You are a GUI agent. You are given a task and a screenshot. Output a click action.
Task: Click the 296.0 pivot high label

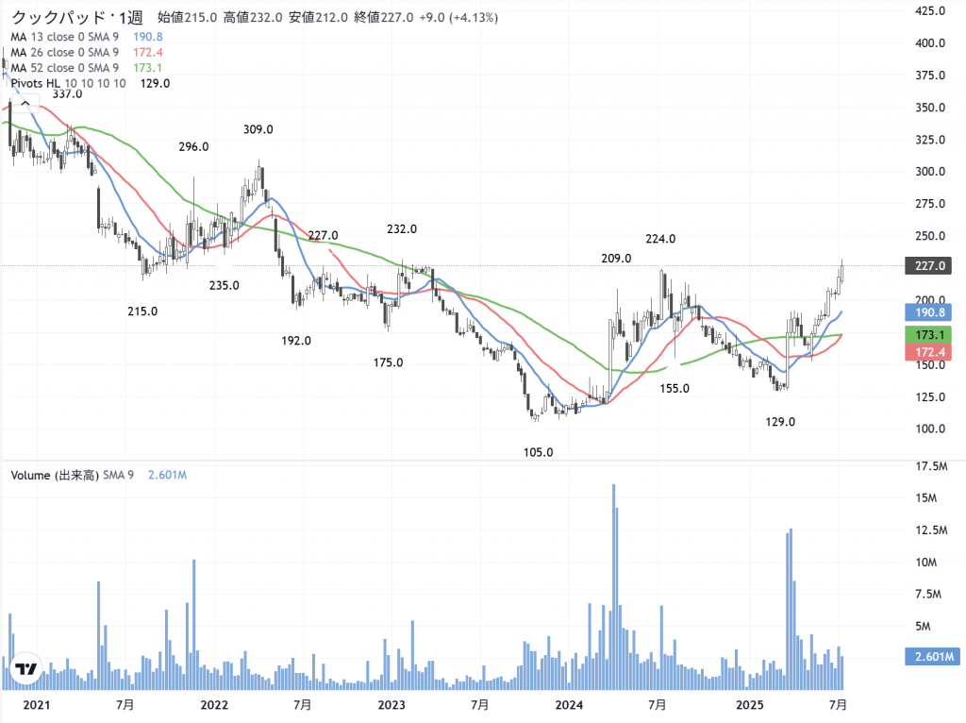coord(193,146)
